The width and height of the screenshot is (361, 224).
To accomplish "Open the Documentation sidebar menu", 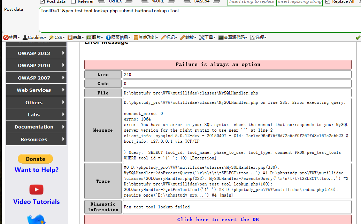I will pos(36,127).
